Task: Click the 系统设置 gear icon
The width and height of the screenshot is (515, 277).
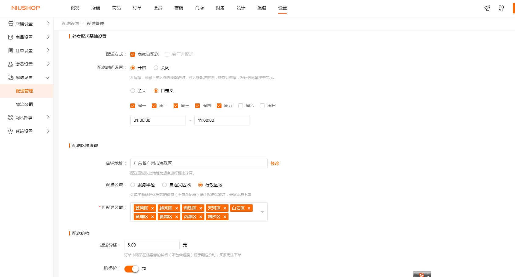Action: tap(10, 131)
